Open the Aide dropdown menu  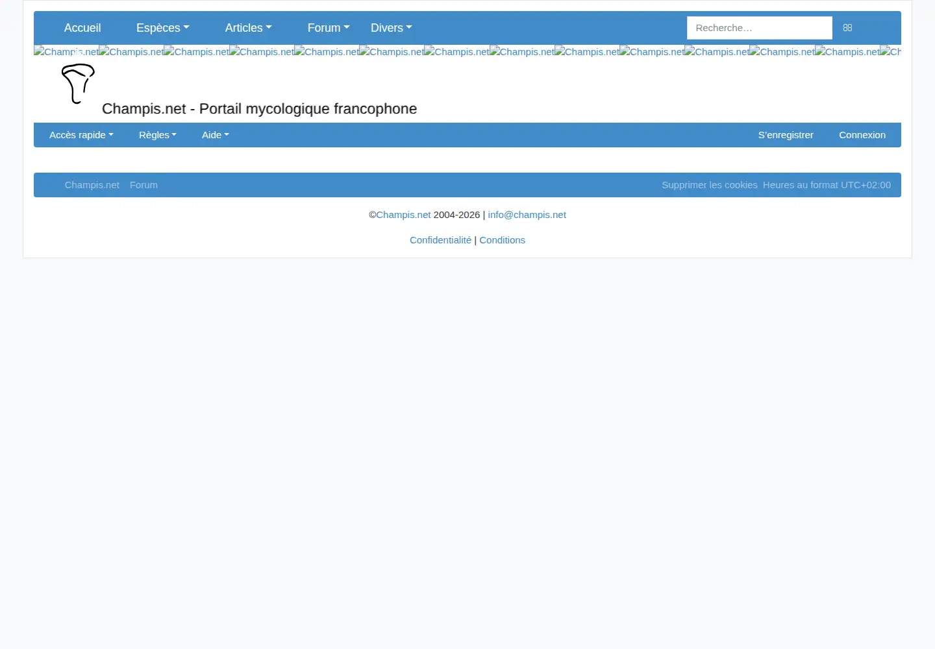coord(215,135)
